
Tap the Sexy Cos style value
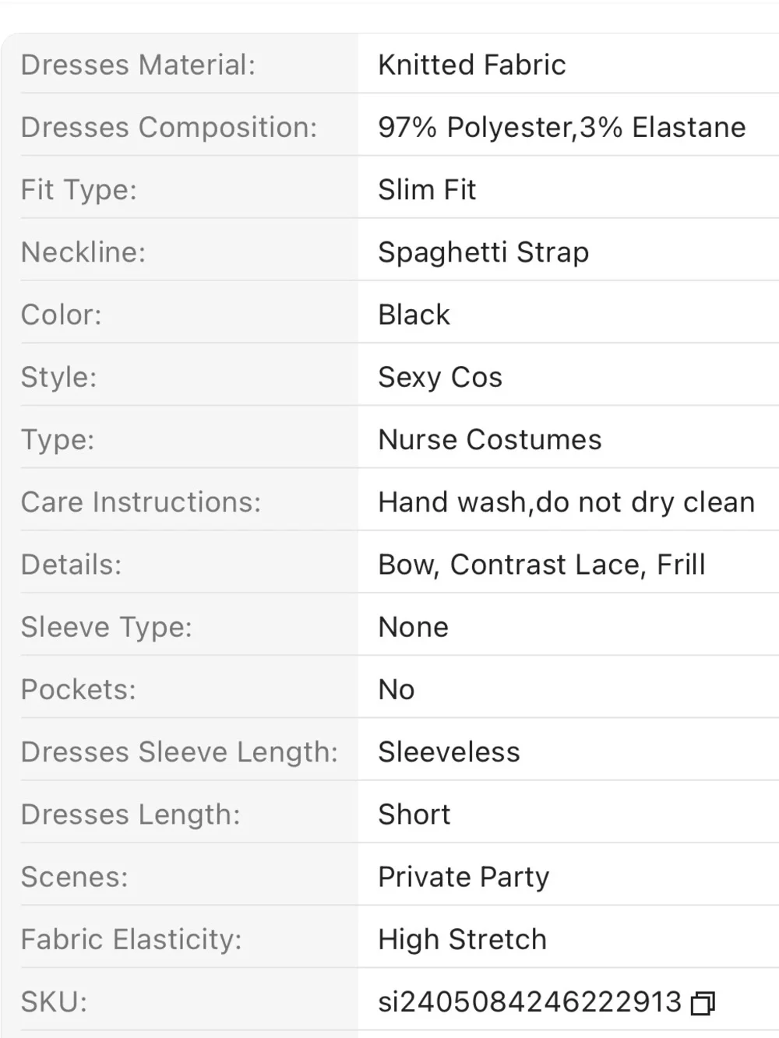pyautogui.click(x=440, y=377)
